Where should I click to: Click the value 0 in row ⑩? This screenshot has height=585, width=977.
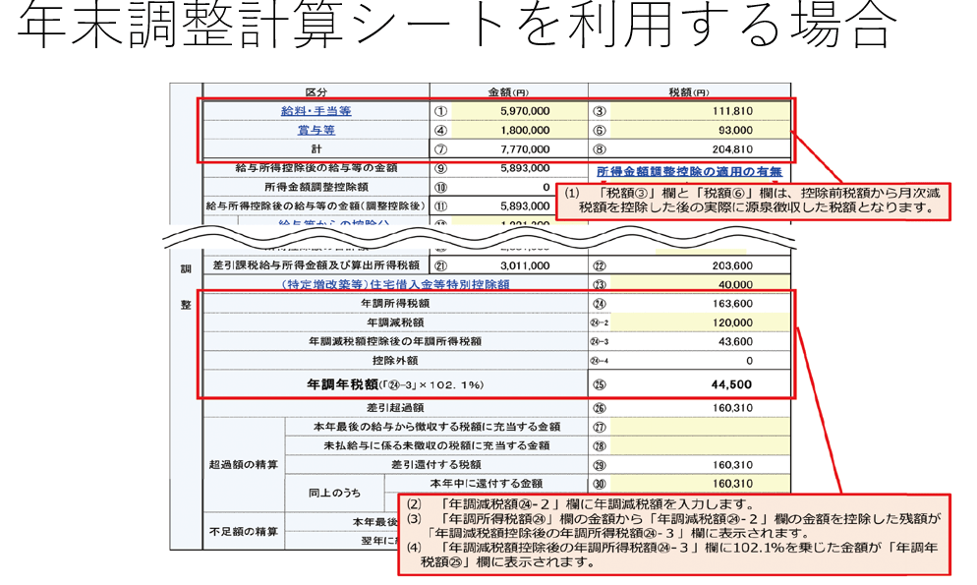click(x=546, y=187)
